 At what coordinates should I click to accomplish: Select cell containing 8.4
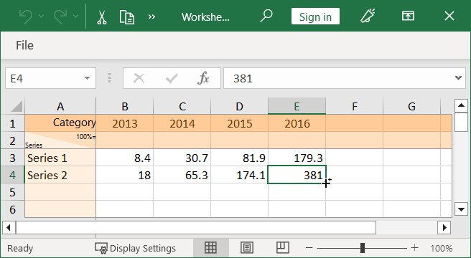pyautogui.click(x=125, y=158)
